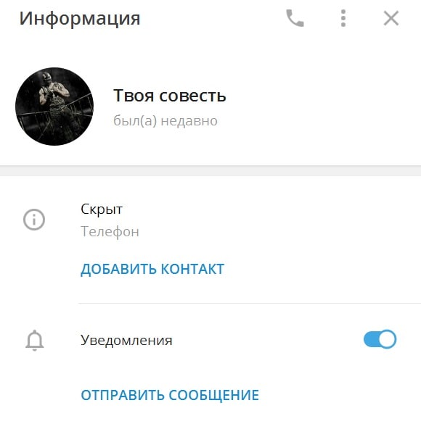This screenshot has height=424, width=421.
Task: Start a voice call with the phone icon
Action: (295, 18)
